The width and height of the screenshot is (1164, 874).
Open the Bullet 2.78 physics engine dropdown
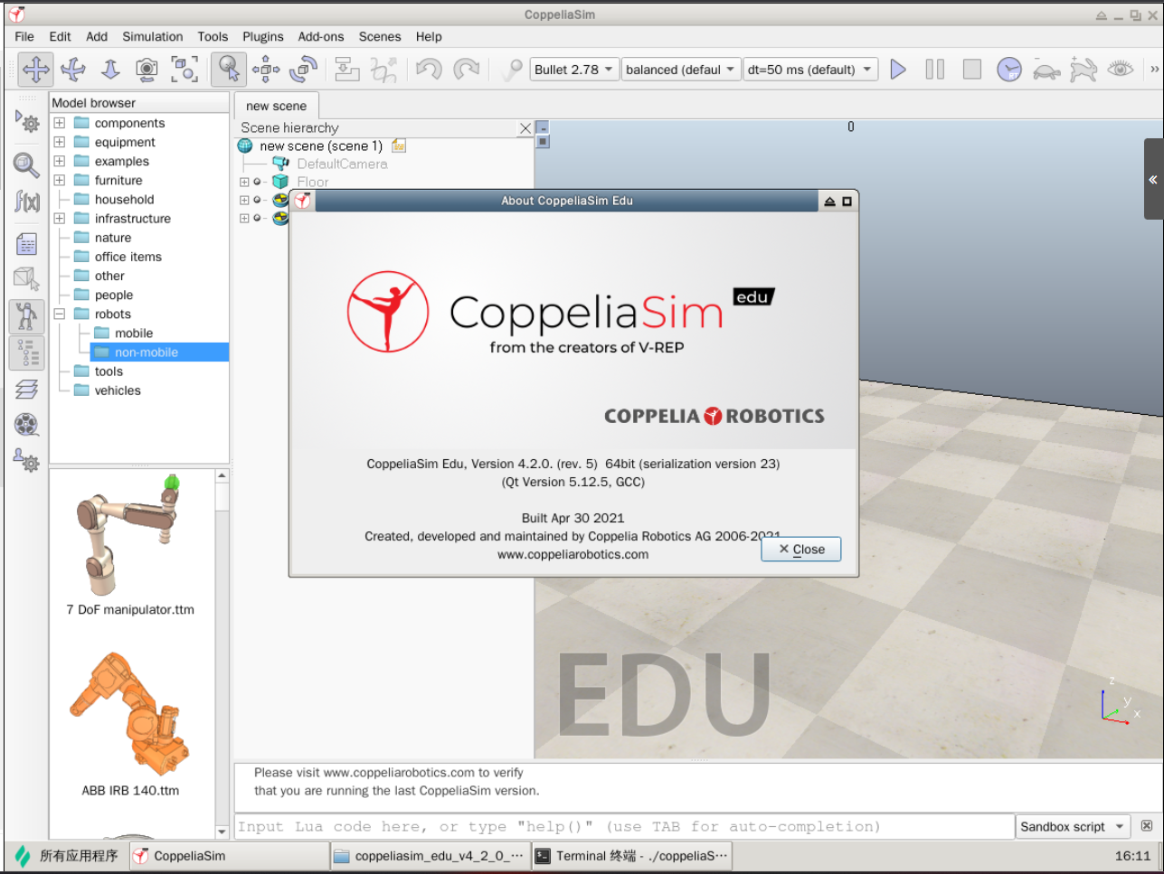[x=573, y=69]
